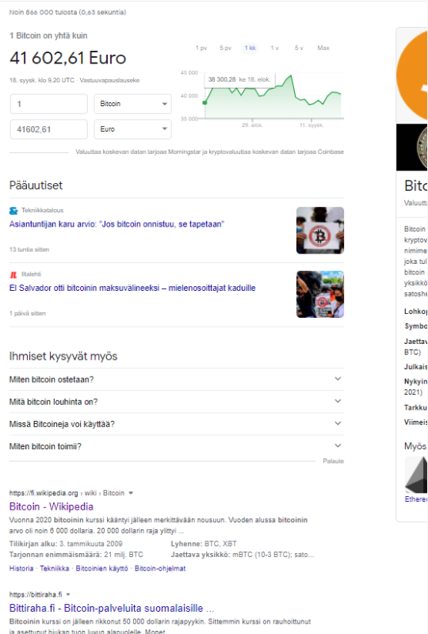The width and height of the screenshot is (428, 634).
Task: Select the '1 pv' chart range
Action: click(x=201, y=48)
